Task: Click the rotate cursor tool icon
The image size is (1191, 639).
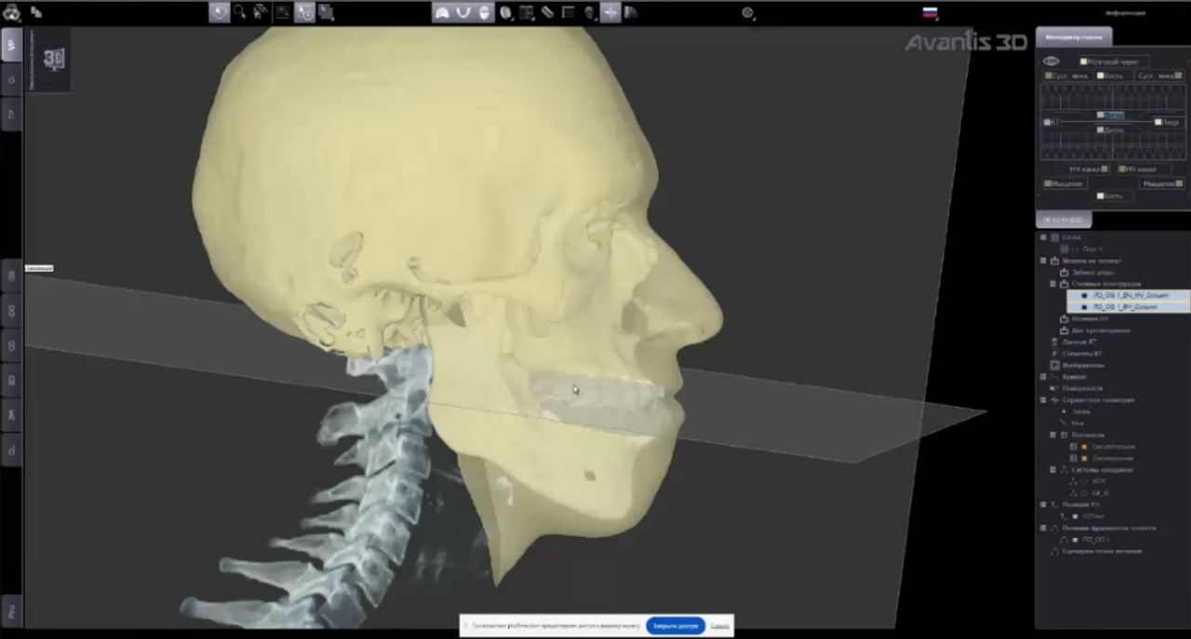Action: point(219,12)
